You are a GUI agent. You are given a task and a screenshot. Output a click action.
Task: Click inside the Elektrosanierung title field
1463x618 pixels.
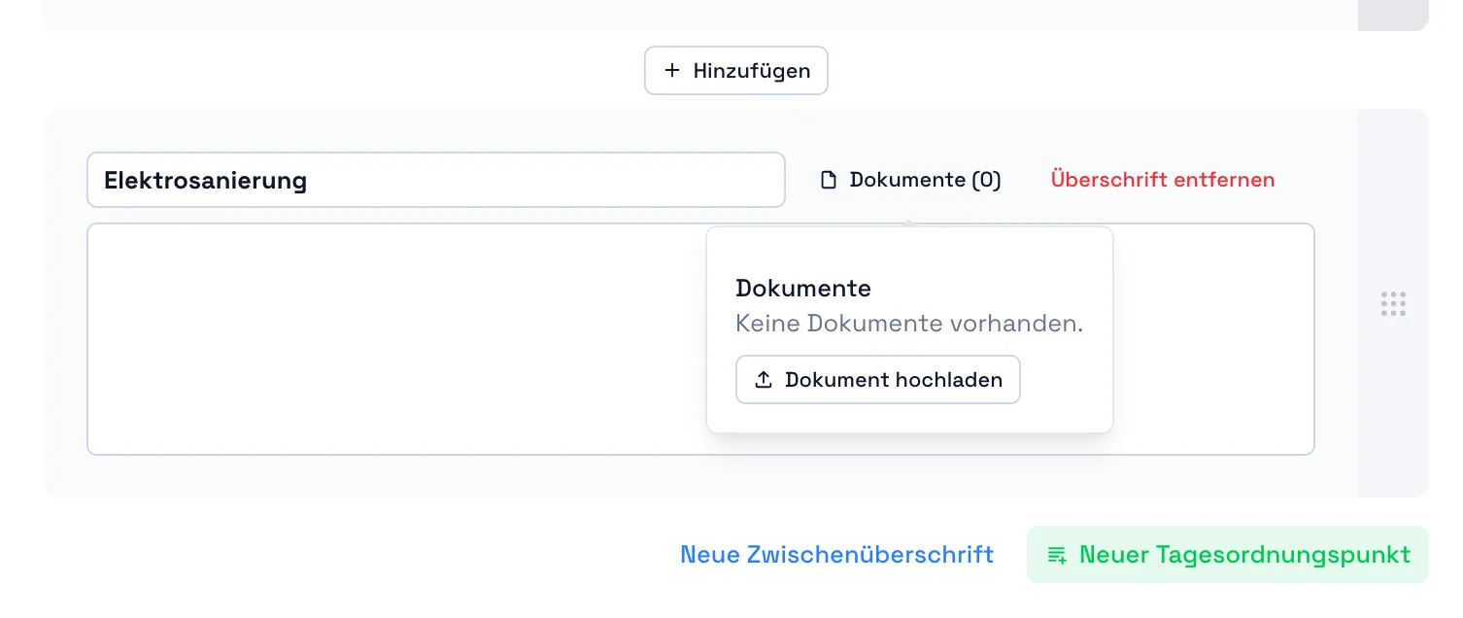point(435,180)
